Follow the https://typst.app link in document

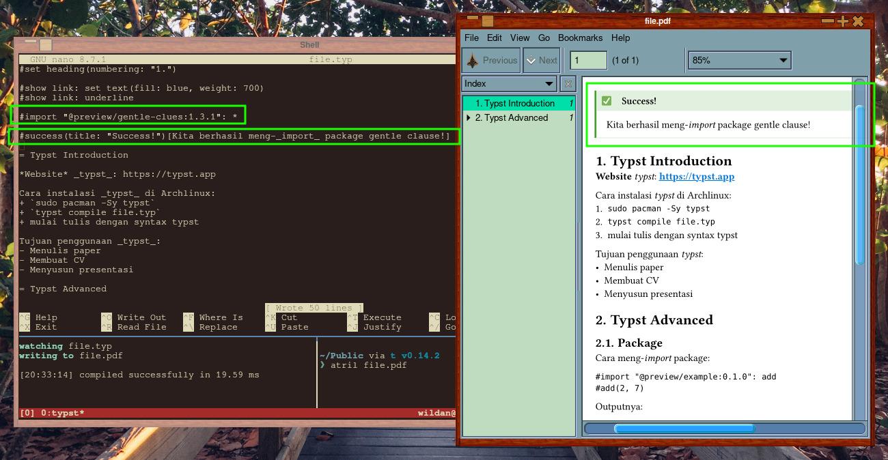pyautogui.click(x=696, y=177)
